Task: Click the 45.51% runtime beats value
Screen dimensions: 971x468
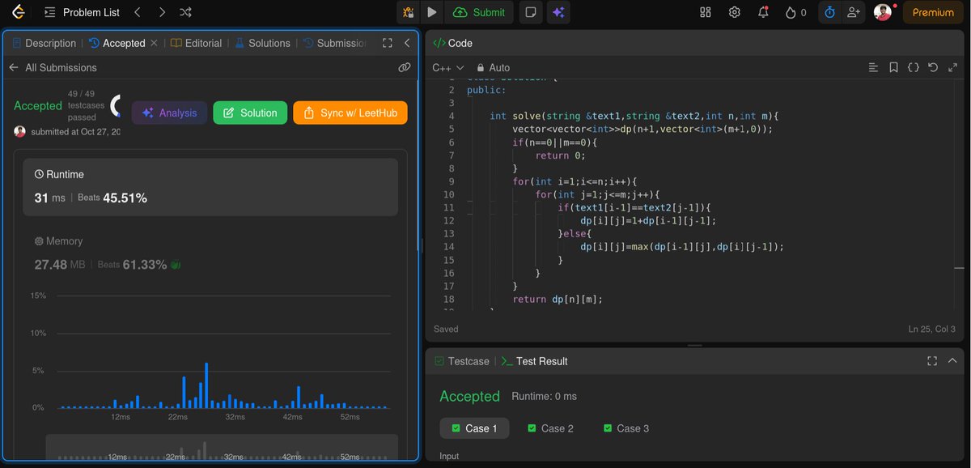Action: point(125,198)
